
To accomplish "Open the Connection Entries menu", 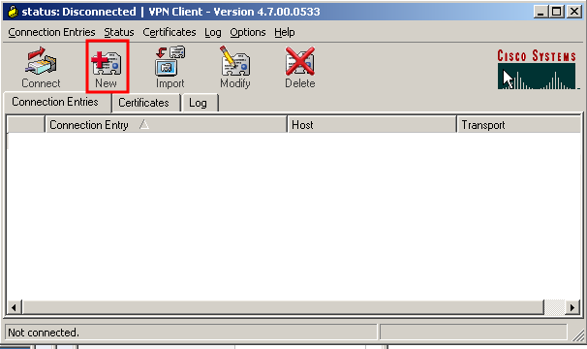I will [x=51, y=32].
